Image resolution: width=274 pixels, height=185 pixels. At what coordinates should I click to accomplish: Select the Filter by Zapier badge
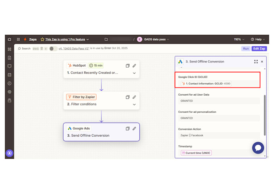[x=81, y=97]
